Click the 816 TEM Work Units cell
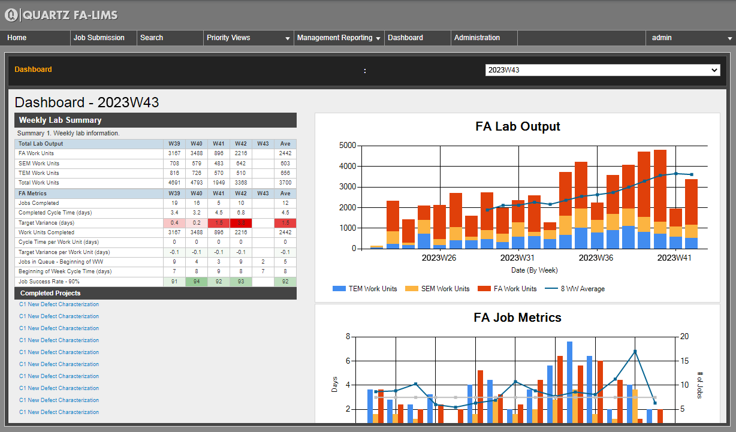Viewport: 736px width, 432px height. pos(174,173)
